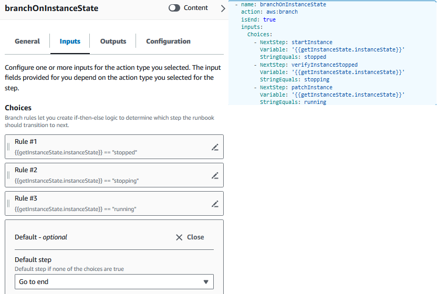Expand the panel with the right chevron
Image resolution: width=437 pixels, height=294 pixels.
point(223,8)
